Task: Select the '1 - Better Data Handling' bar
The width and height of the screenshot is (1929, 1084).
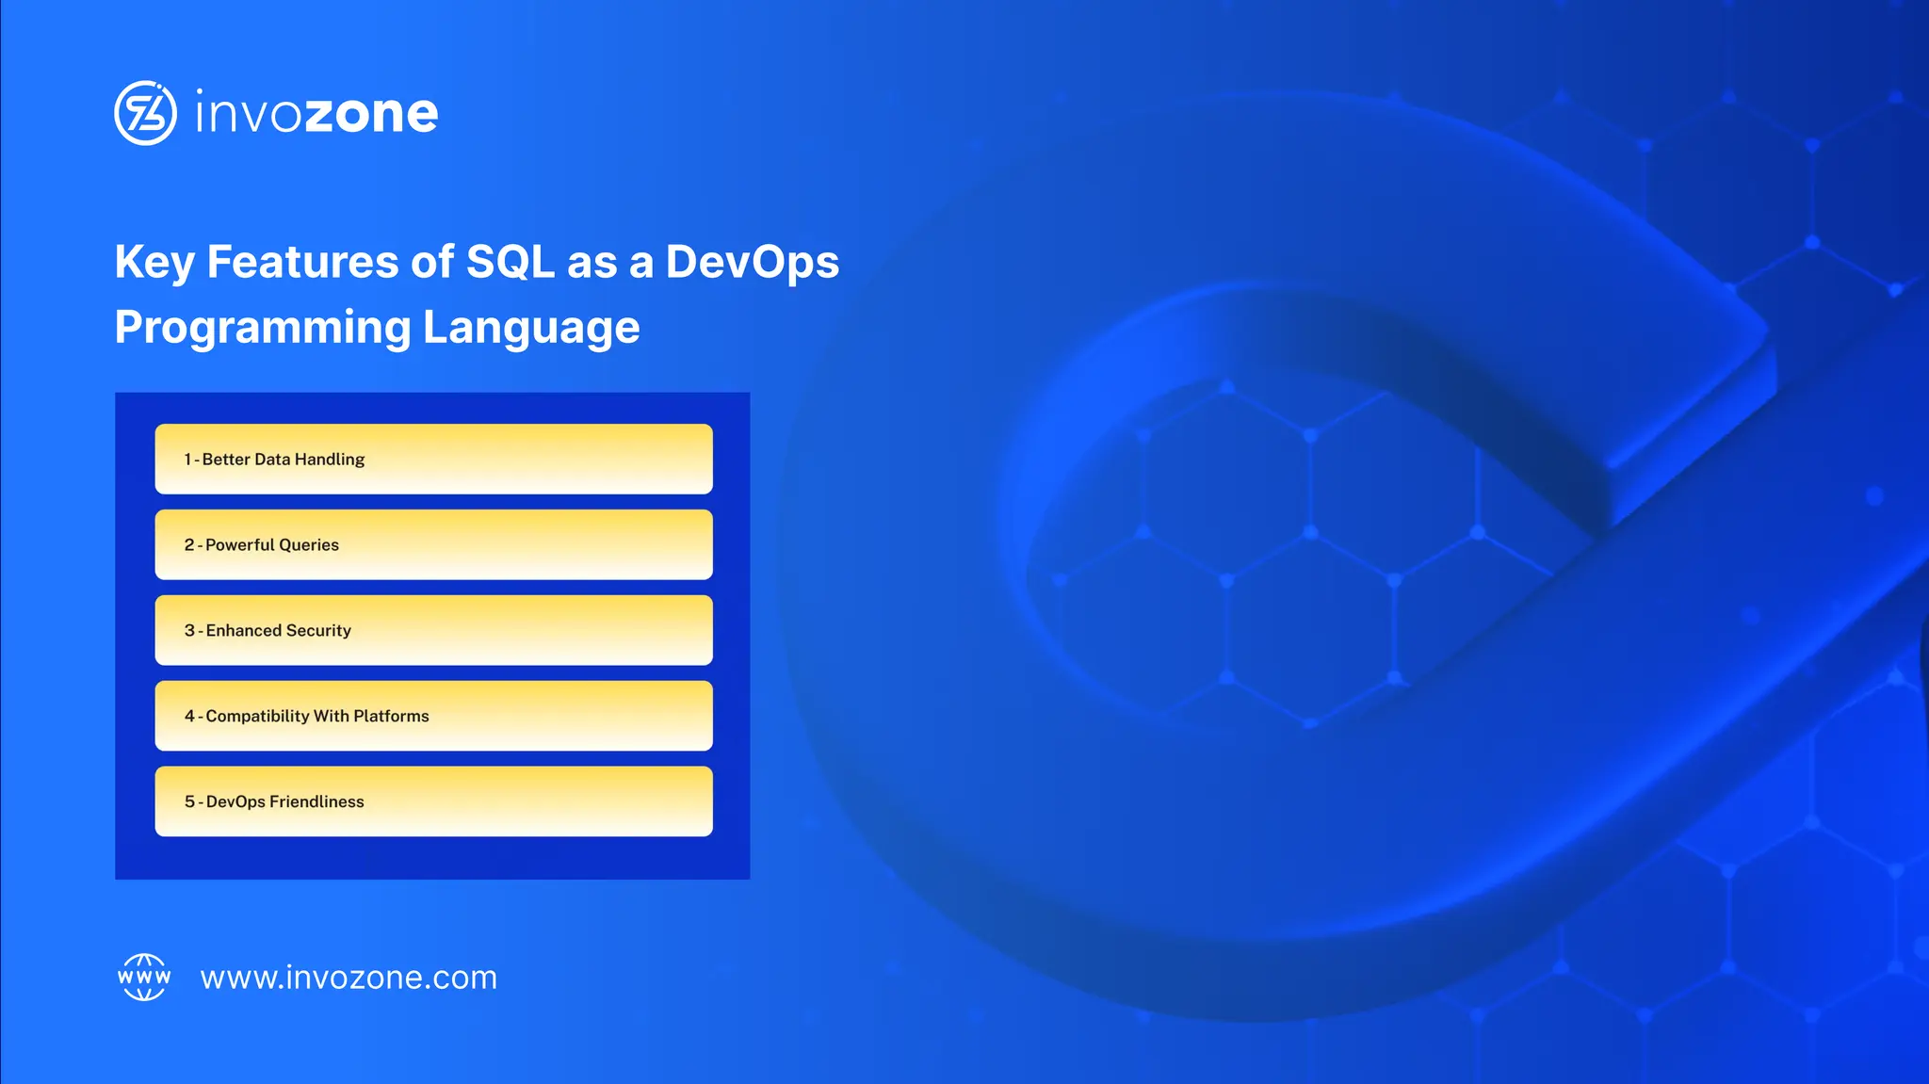Action: pos(433,459)
